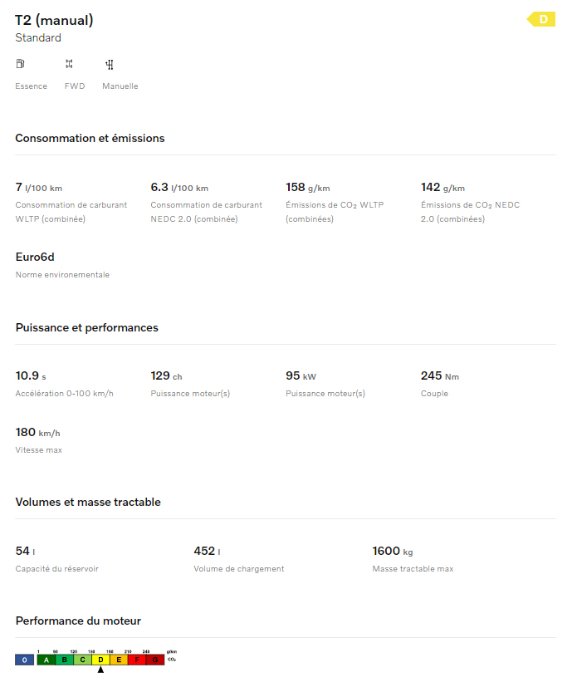Click the Euro6d environmental norm value
Screen dimensions: 572x682
pos(35,257)
